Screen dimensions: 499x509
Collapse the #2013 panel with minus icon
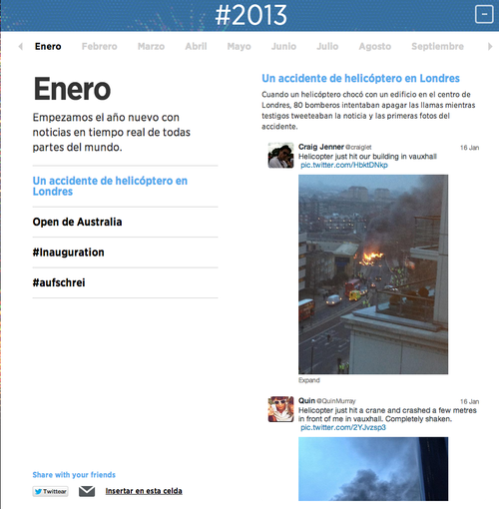coord(484,14)
